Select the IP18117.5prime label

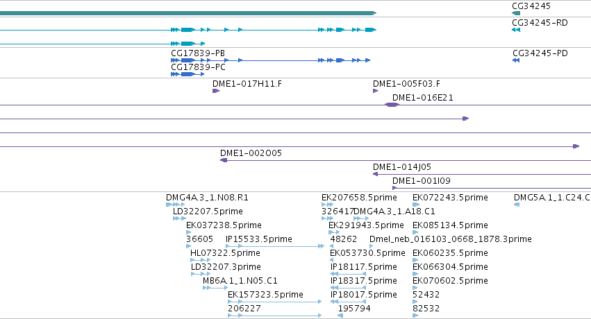[x=364, y=267]
